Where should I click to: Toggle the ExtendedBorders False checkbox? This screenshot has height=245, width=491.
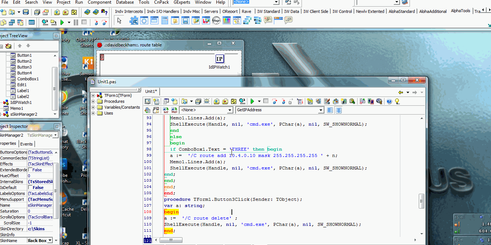click(x=31, y=170)
